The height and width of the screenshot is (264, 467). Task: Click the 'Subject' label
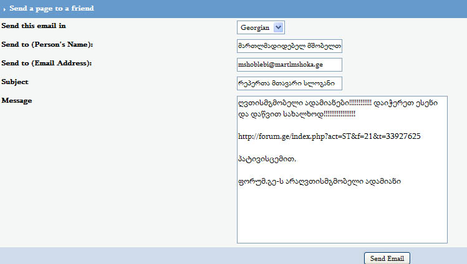click(x=15, y=82)
